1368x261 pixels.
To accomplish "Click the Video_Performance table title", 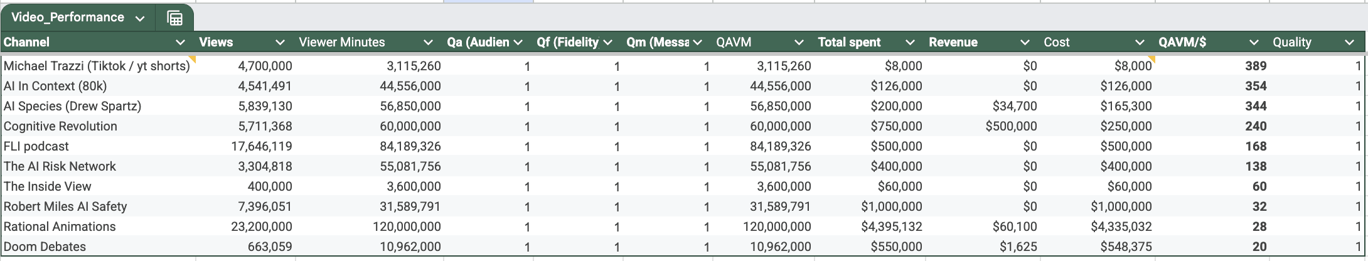I will [x=68, y=18].
